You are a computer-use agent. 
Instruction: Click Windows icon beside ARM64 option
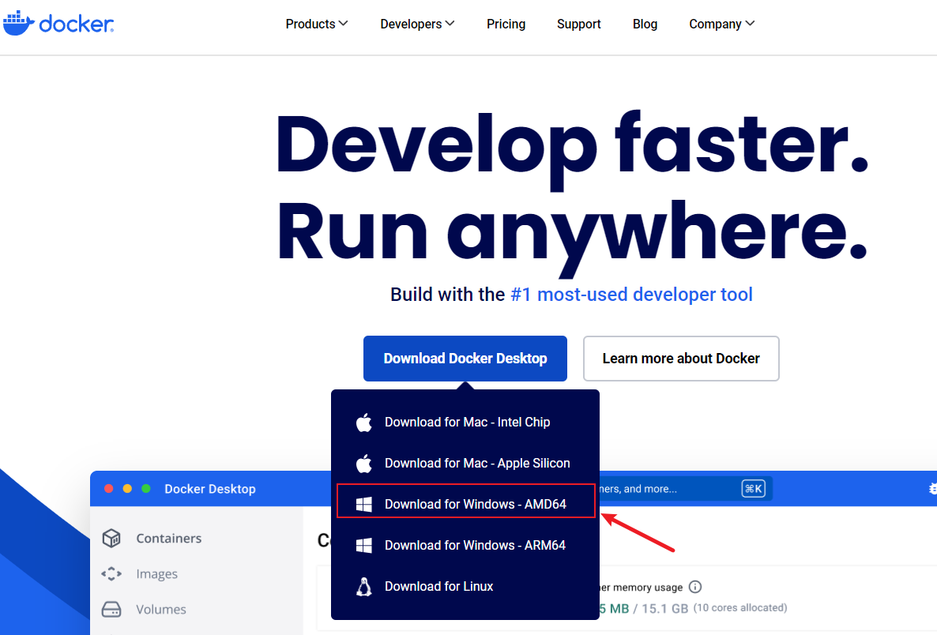click(x=364, y=546)
